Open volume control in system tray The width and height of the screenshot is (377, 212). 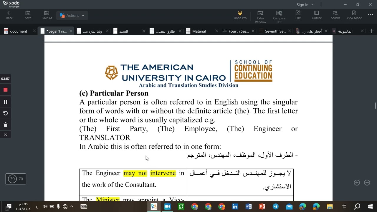tap(45, 206)
